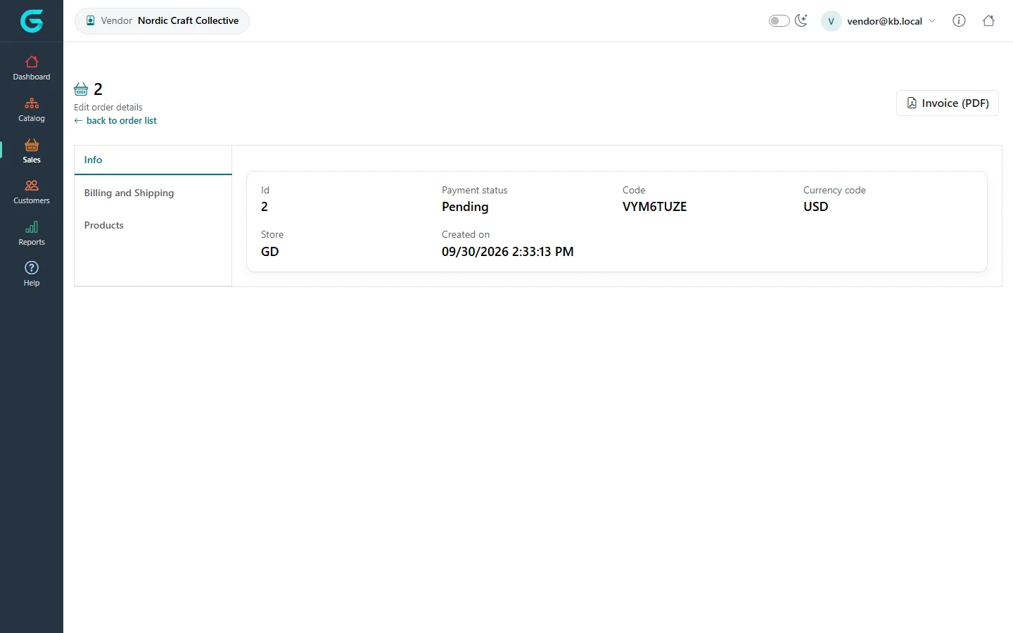Viewport: 1013px width, 633px height.
Task: Open the Help section
Action: pyautogui.click(x=32, y=274)
